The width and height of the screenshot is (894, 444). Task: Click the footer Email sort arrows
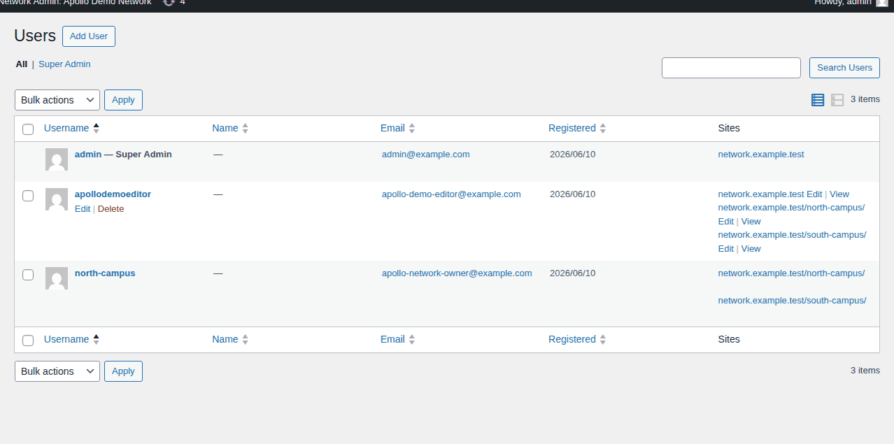pos(412,339)
